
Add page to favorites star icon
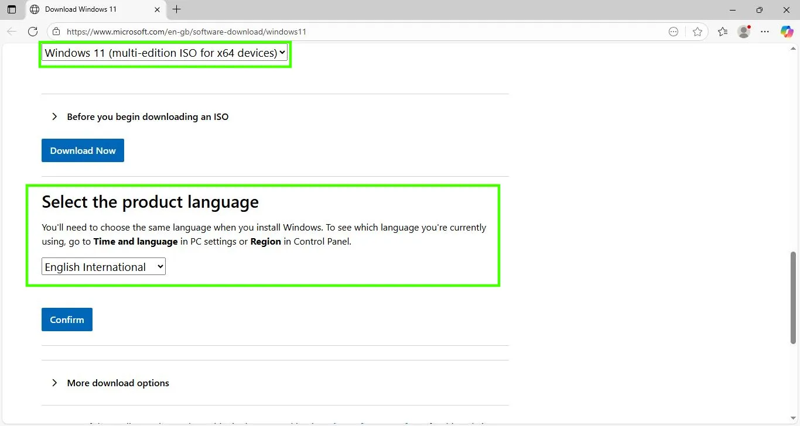click(697, 32)
